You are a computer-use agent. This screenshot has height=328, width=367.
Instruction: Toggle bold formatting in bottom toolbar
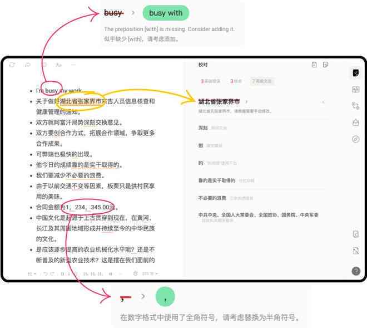[x=62, y=273]
